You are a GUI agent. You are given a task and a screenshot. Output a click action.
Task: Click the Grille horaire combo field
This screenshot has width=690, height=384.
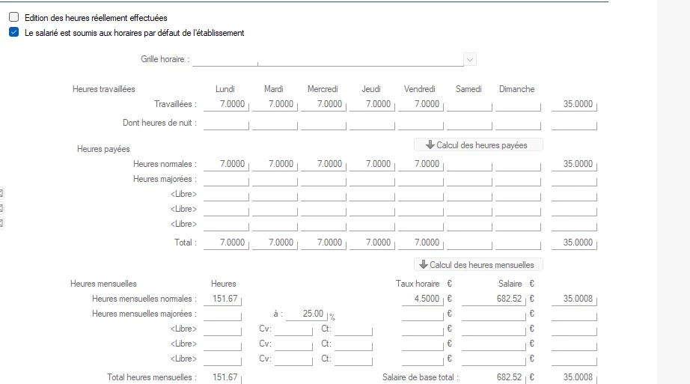point(328,59)
